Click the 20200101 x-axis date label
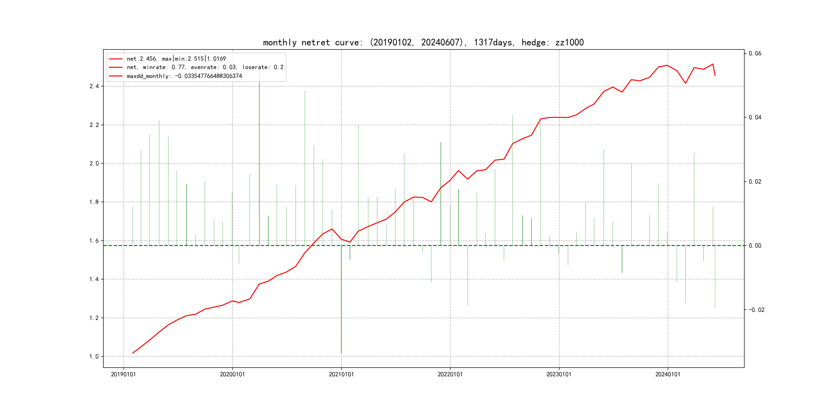 click(x=232, y=375)
